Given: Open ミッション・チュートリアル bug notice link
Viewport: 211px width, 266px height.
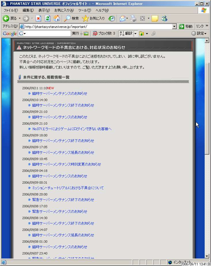Looking at the screenshot, I should tap(68, 188).
